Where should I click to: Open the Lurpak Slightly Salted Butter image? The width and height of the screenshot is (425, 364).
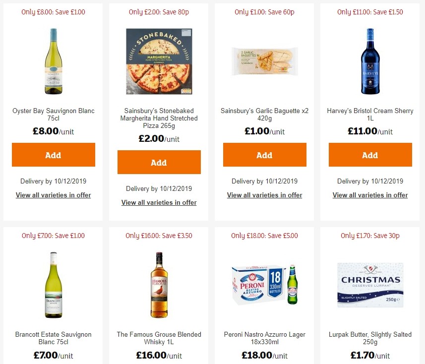tap(370, 285)
